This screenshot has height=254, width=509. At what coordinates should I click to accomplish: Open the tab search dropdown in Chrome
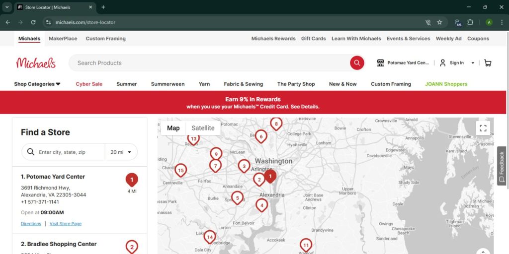click(7, 7)
